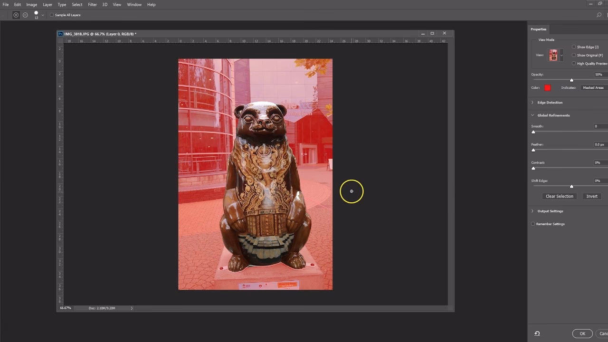Viewport: 608px width, 342px height.
Task: Enable Show Edge (J)
Action: click(x=574, y=47)
